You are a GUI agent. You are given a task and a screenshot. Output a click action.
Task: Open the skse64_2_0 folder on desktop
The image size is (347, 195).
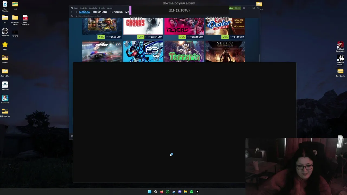5,72
